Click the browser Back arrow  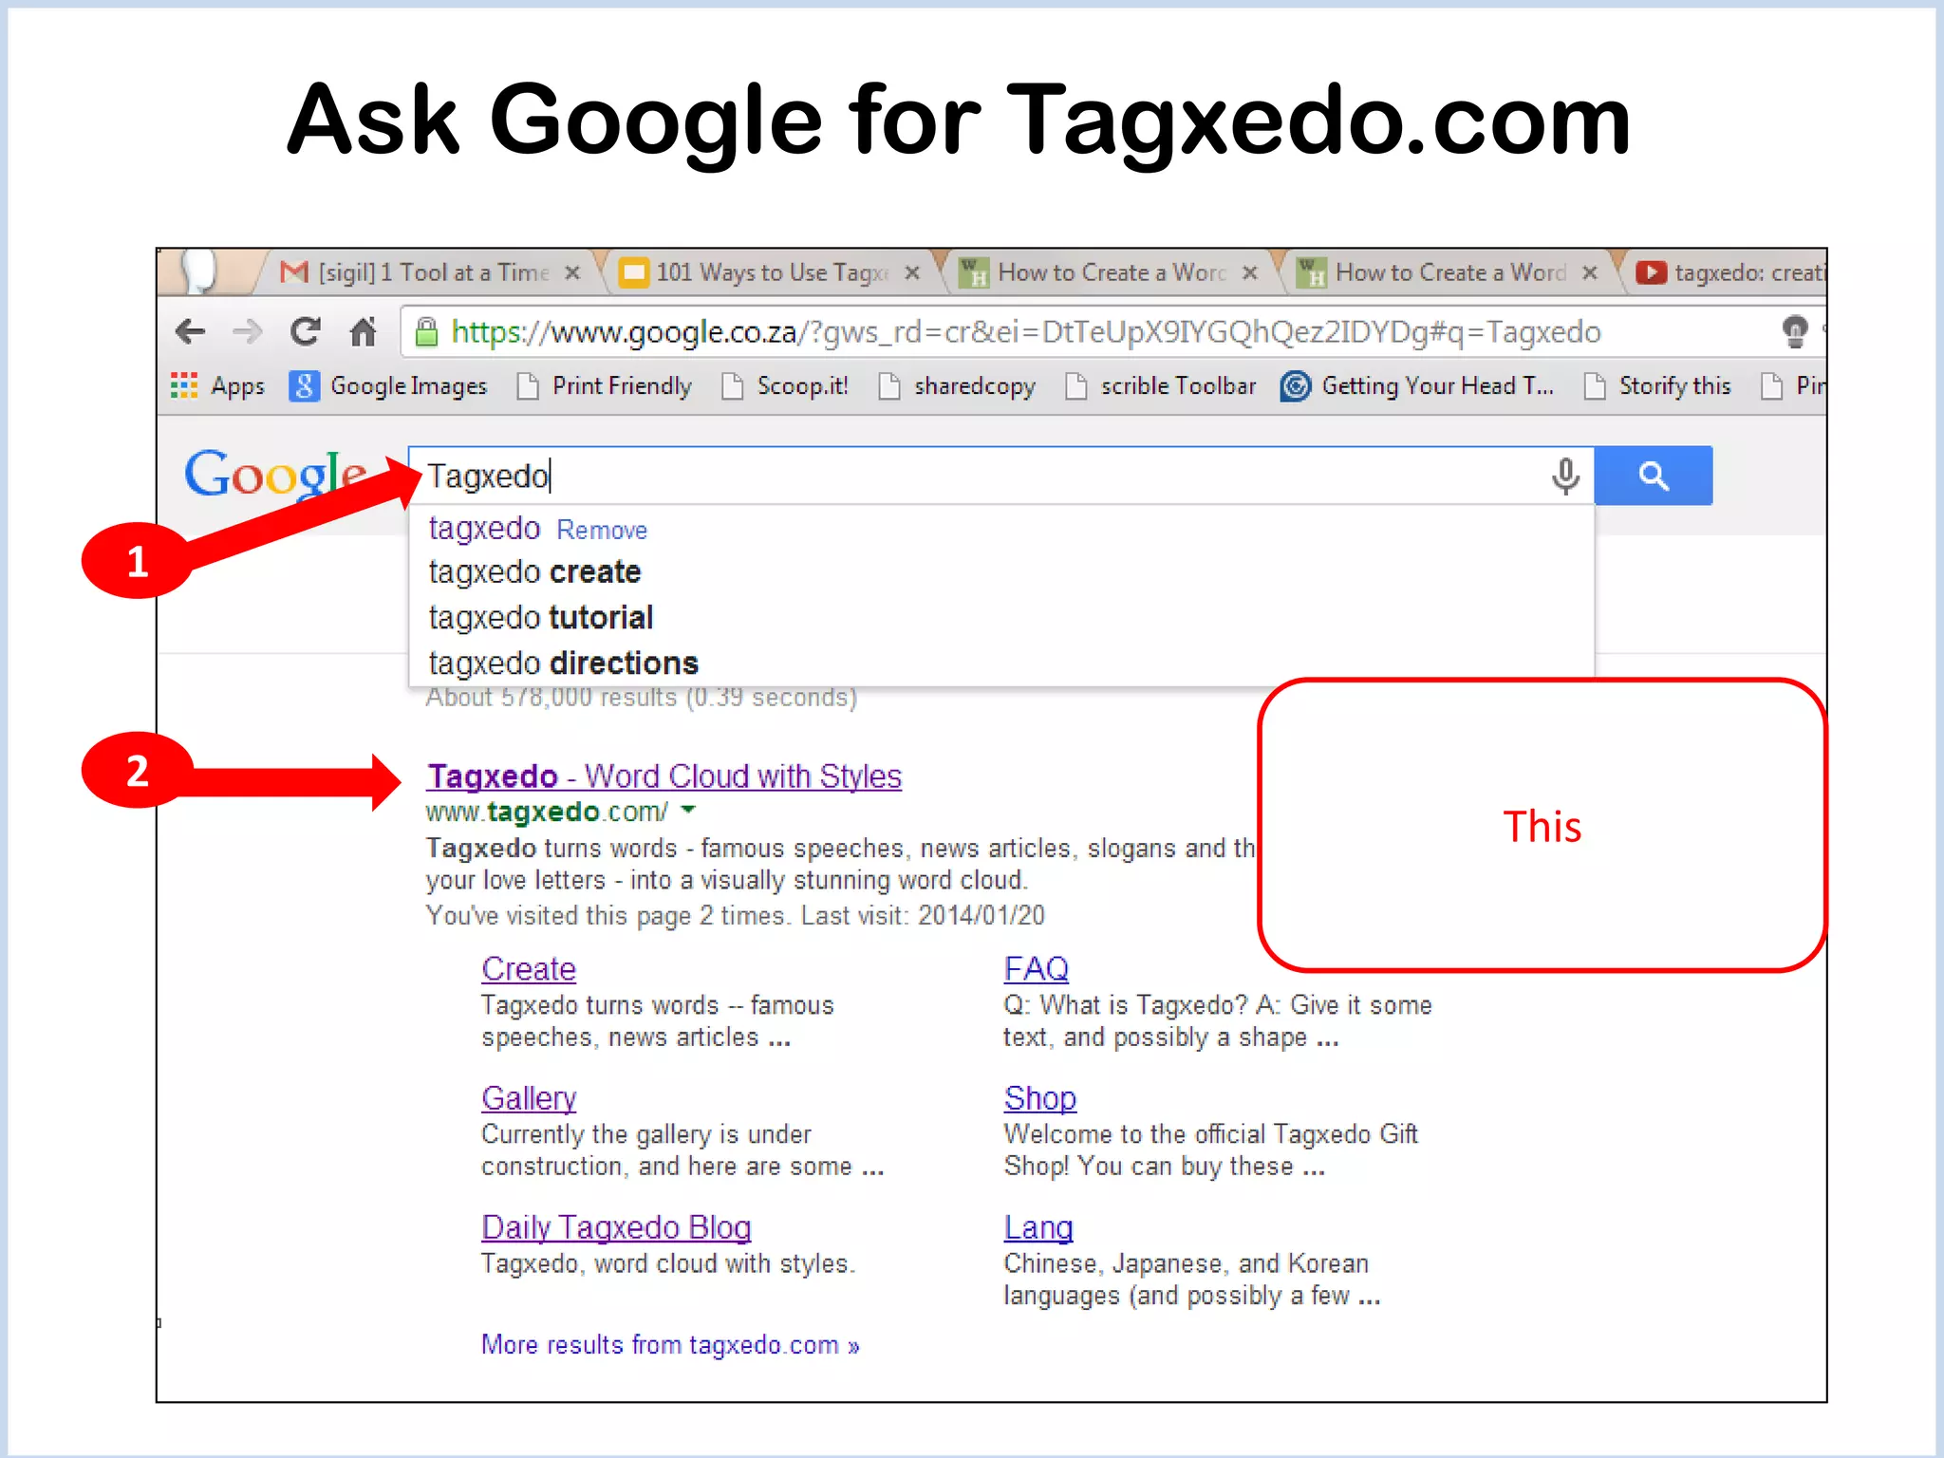(x=191, y=331)
